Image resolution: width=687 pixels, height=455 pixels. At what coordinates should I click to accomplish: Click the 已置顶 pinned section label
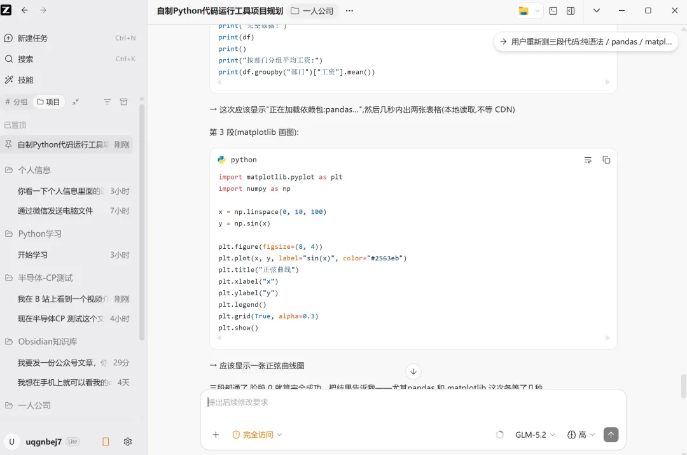coord(15,125)
